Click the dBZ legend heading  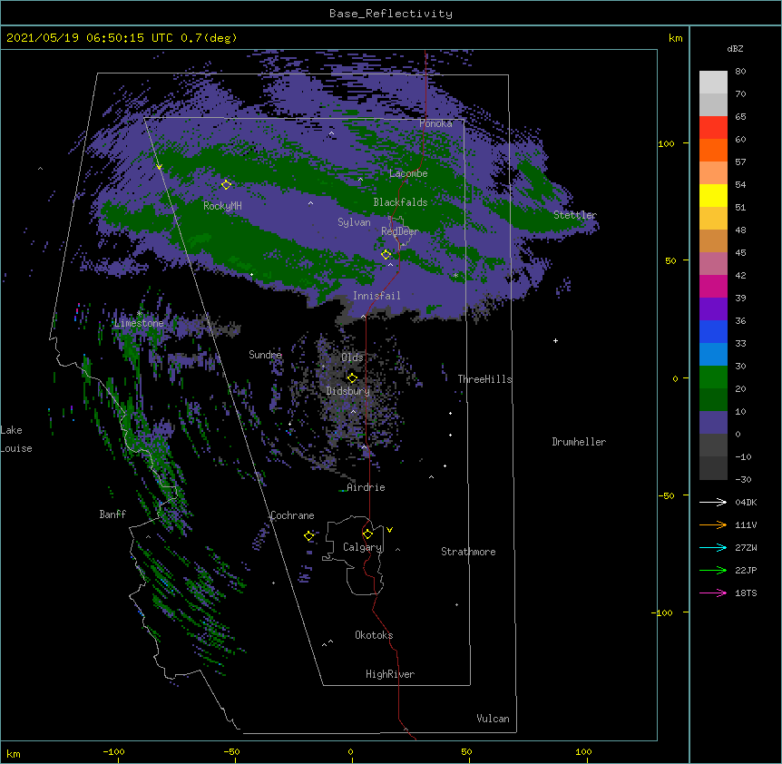pos(735,48)
